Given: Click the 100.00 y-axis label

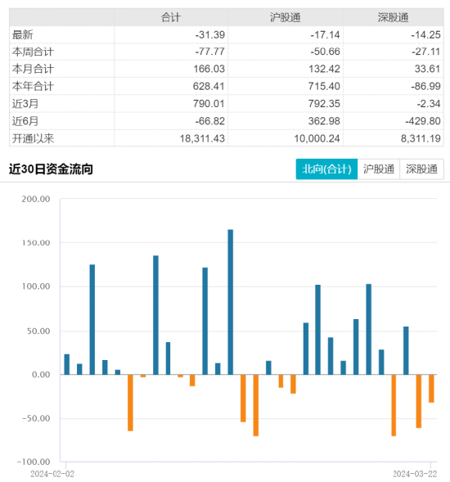Looking at the screenshot, I should [36, 286].
